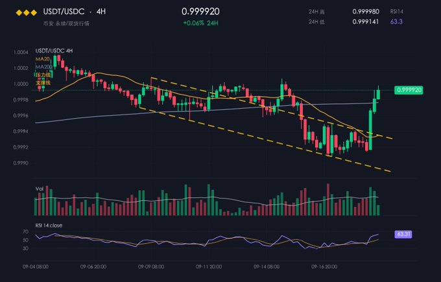Click the 09-14 08:00 time axis label
441x282 pixels.
[267, 266]
